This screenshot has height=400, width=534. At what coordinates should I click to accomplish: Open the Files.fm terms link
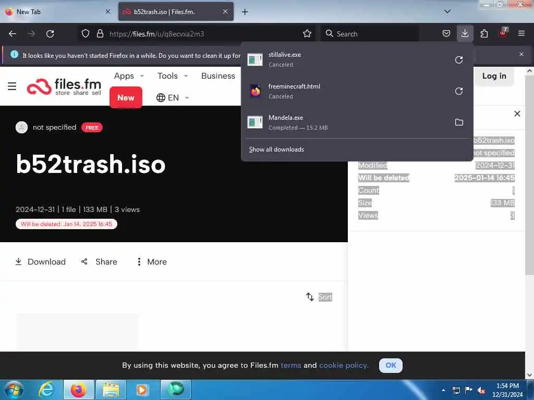coord(291,365)
